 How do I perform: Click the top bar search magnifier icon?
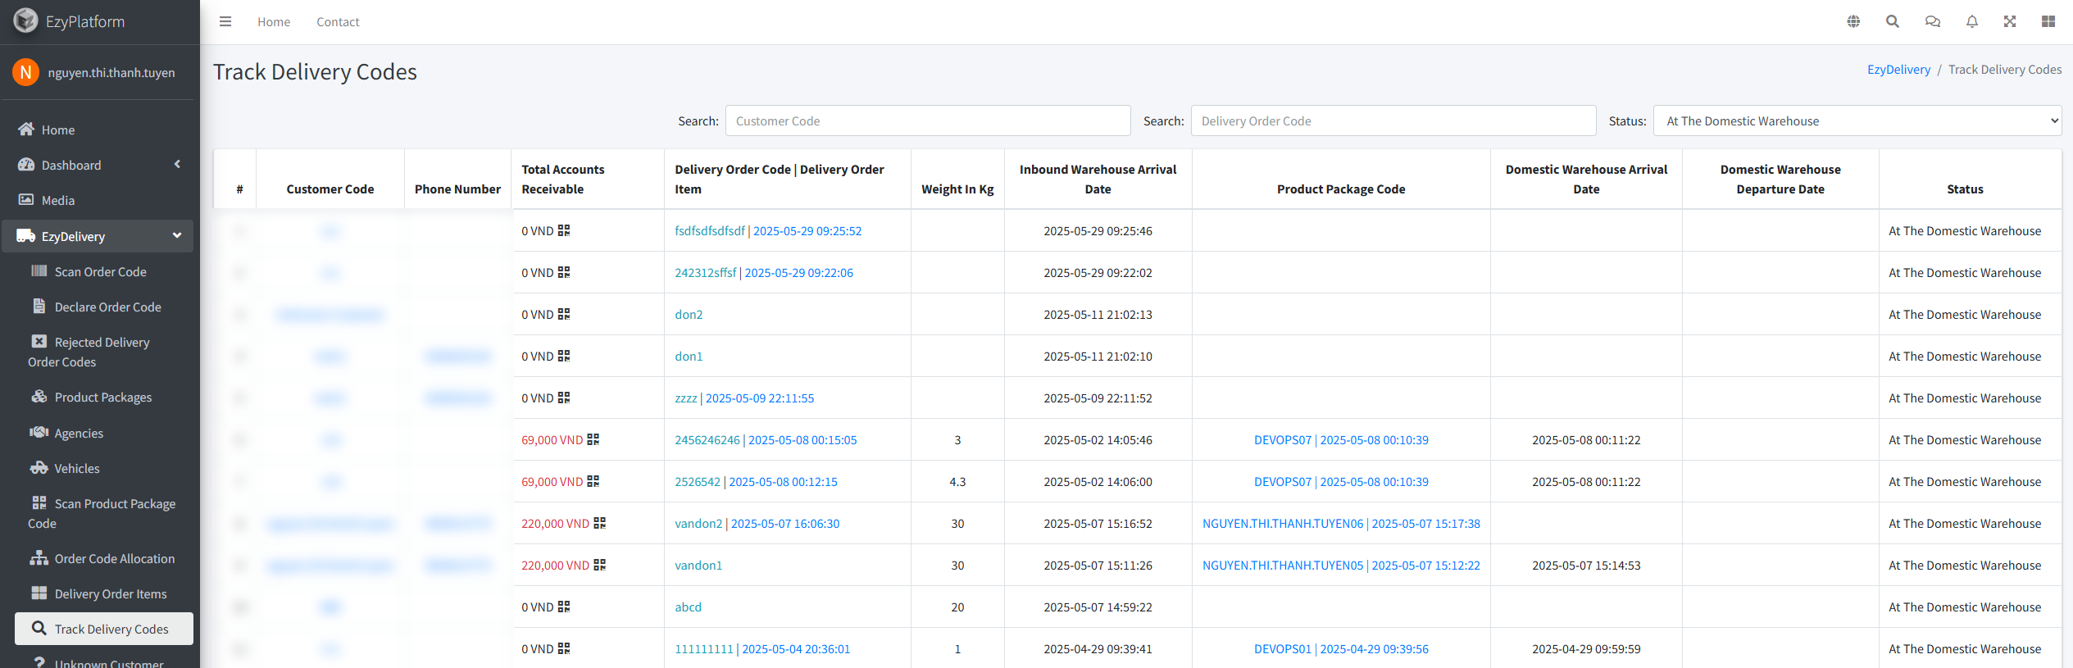(x=1893, y=22)
